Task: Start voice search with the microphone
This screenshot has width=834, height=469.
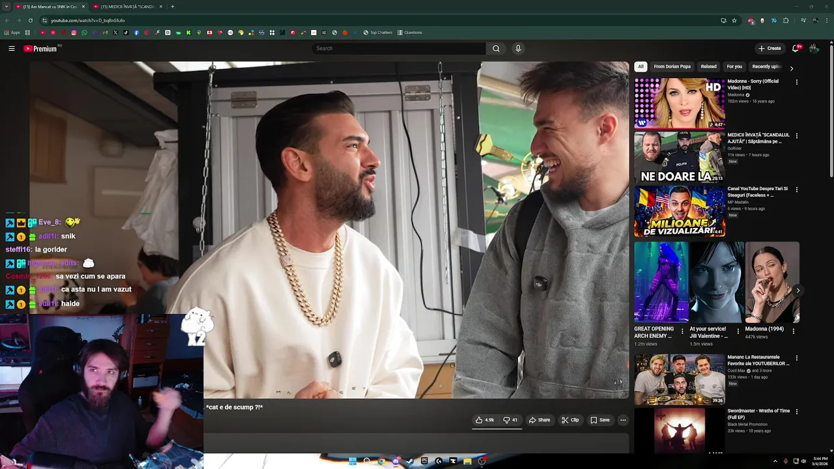Action: point(518,48)
